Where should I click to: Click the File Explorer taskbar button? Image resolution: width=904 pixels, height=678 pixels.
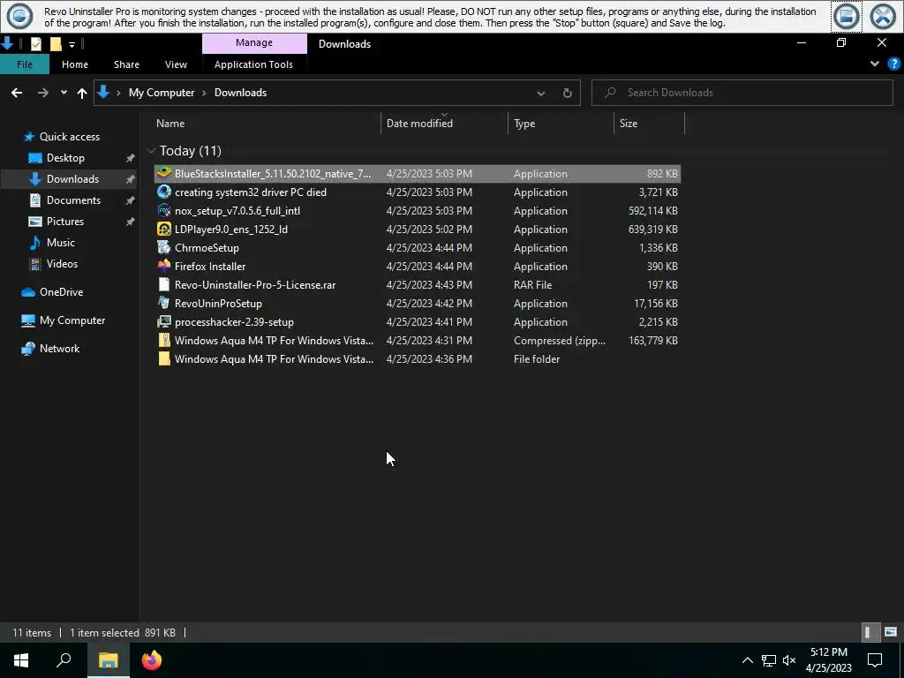(108, 660)
